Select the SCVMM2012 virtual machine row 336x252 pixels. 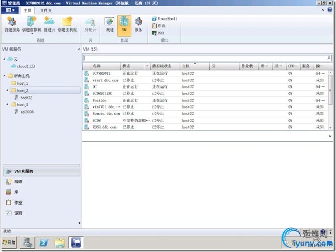[205, 73]
